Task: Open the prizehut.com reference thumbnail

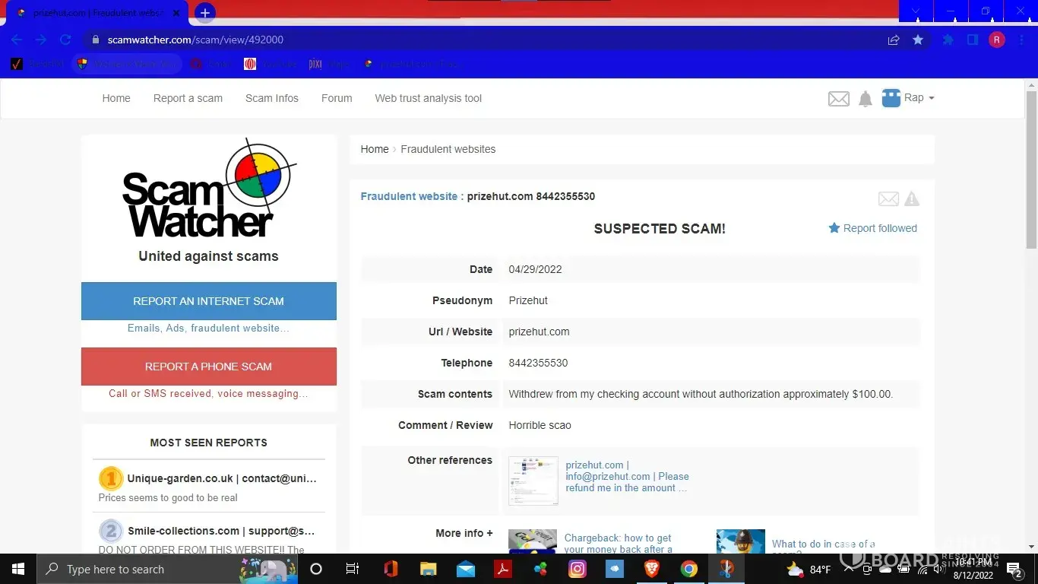Action: 533,481
